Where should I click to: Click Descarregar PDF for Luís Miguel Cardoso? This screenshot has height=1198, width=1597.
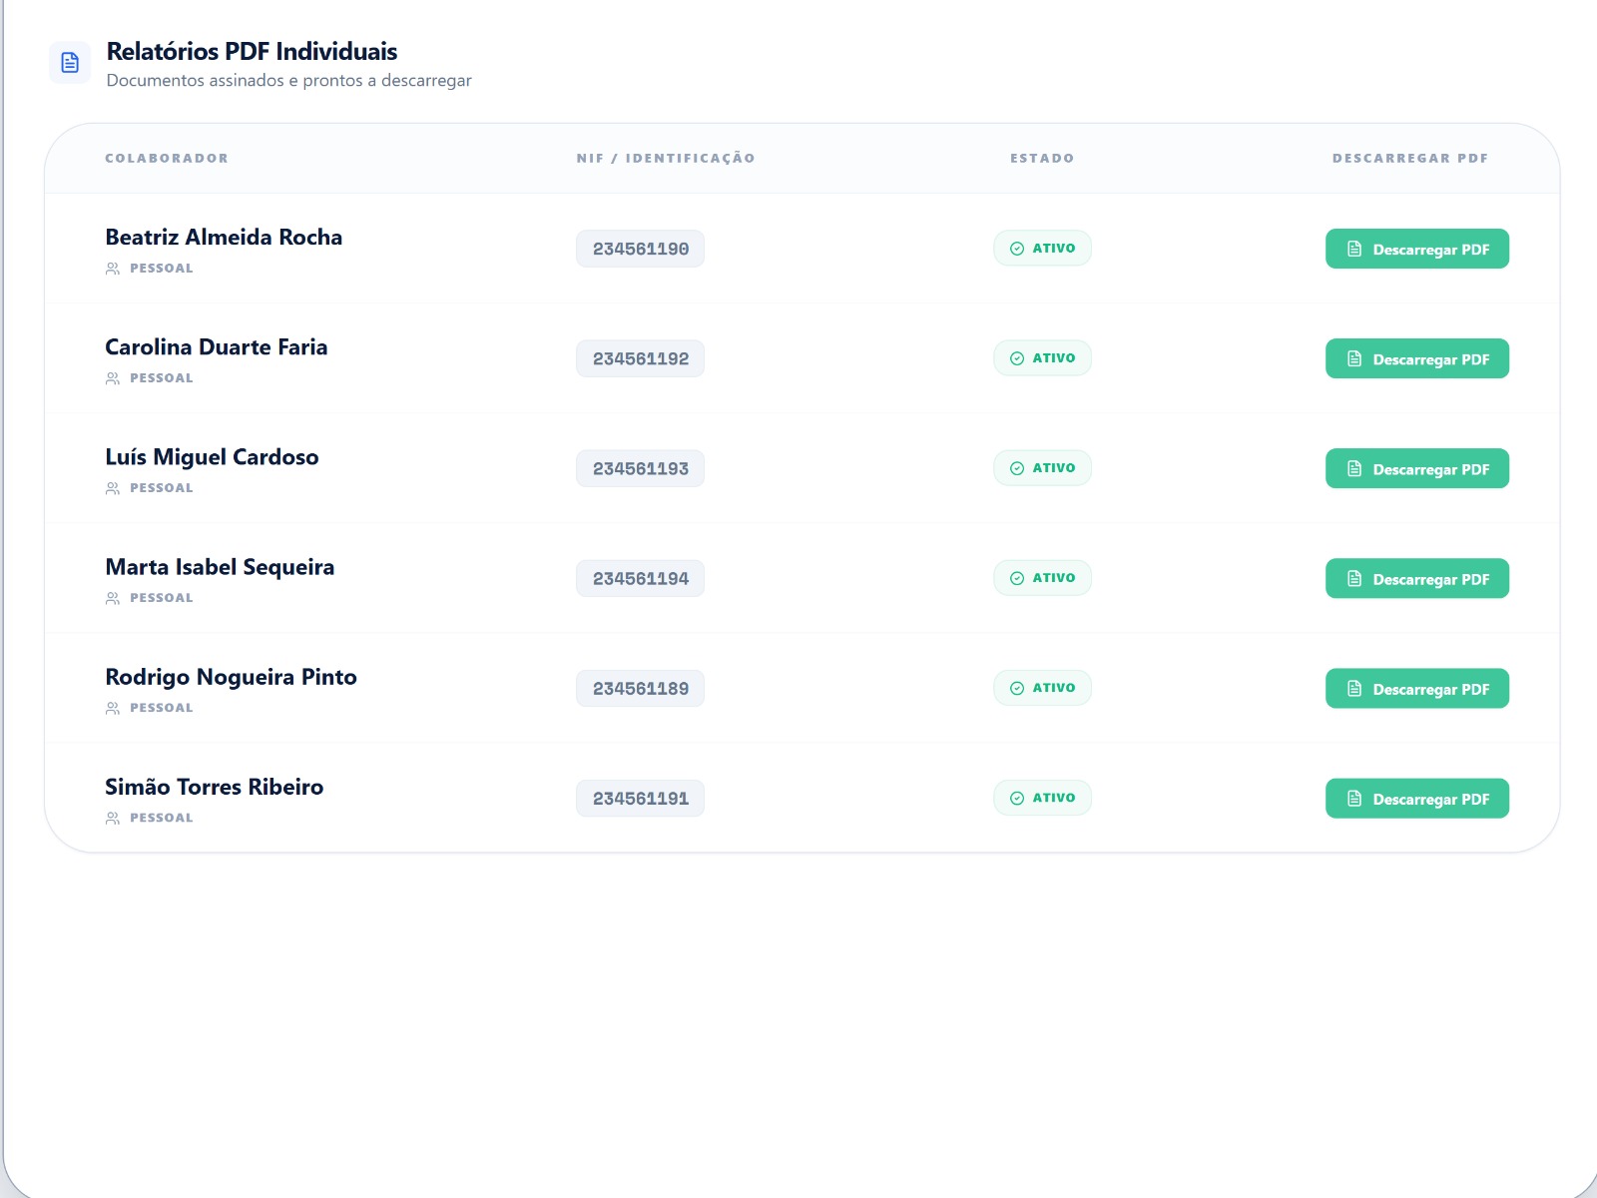(x=1416, y=468)
